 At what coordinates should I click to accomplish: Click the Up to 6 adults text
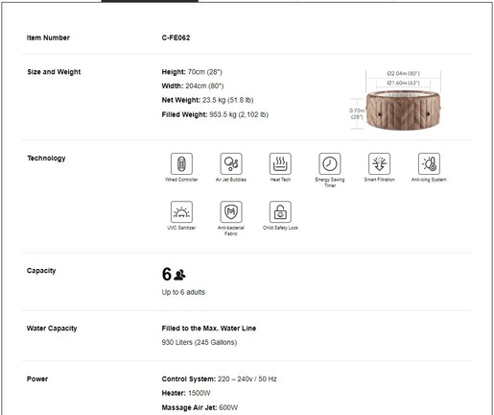(183, 292)
